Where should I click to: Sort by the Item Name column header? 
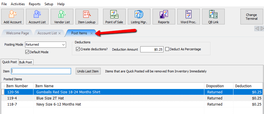119,86
